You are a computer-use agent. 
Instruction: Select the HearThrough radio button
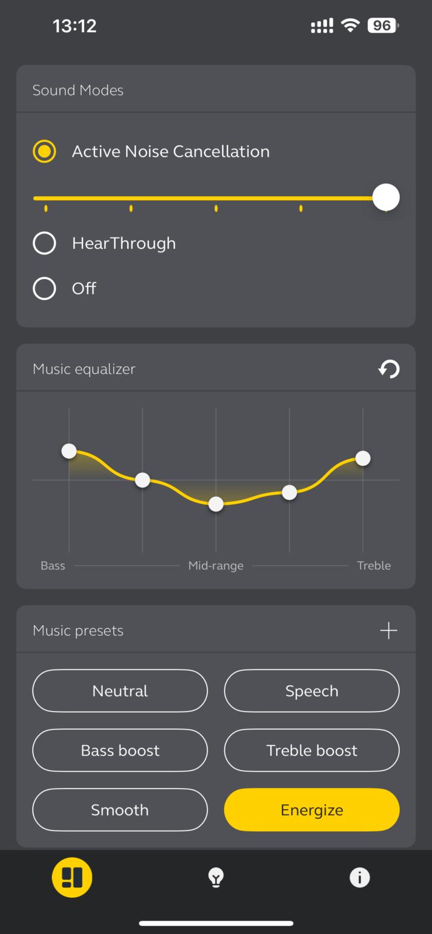click(x=44, y=243)
